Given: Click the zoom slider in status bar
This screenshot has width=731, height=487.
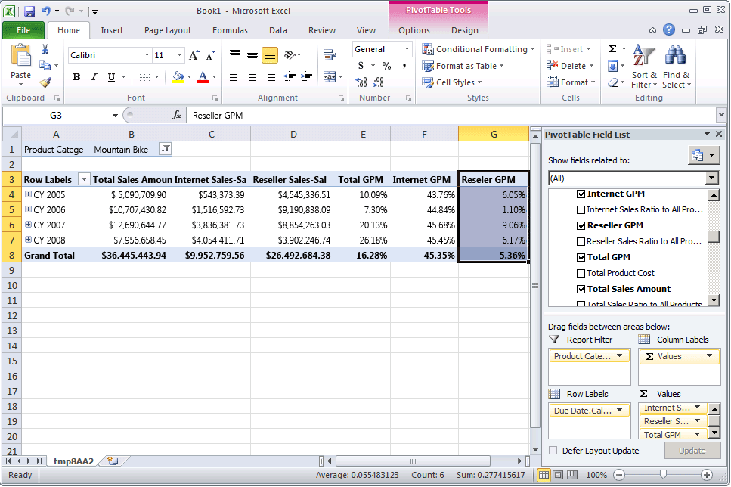Looking at the screenshot, I should pos(663,475).
